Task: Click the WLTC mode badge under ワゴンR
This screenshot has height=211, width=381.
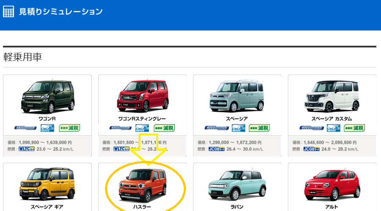Action: (27, 149)
